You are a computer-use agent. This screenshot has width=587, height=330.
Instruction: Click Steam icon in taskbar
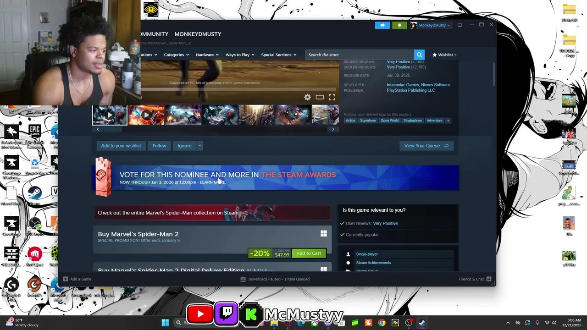[421, 323]
